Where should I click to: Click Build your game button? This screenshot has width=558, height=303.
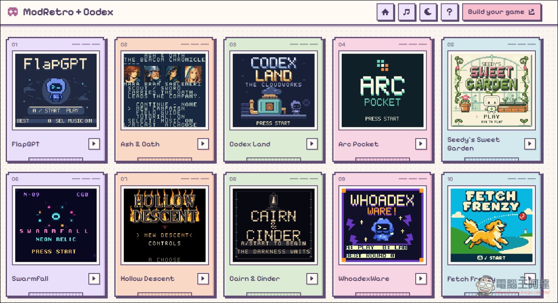[x=501, y=12]
